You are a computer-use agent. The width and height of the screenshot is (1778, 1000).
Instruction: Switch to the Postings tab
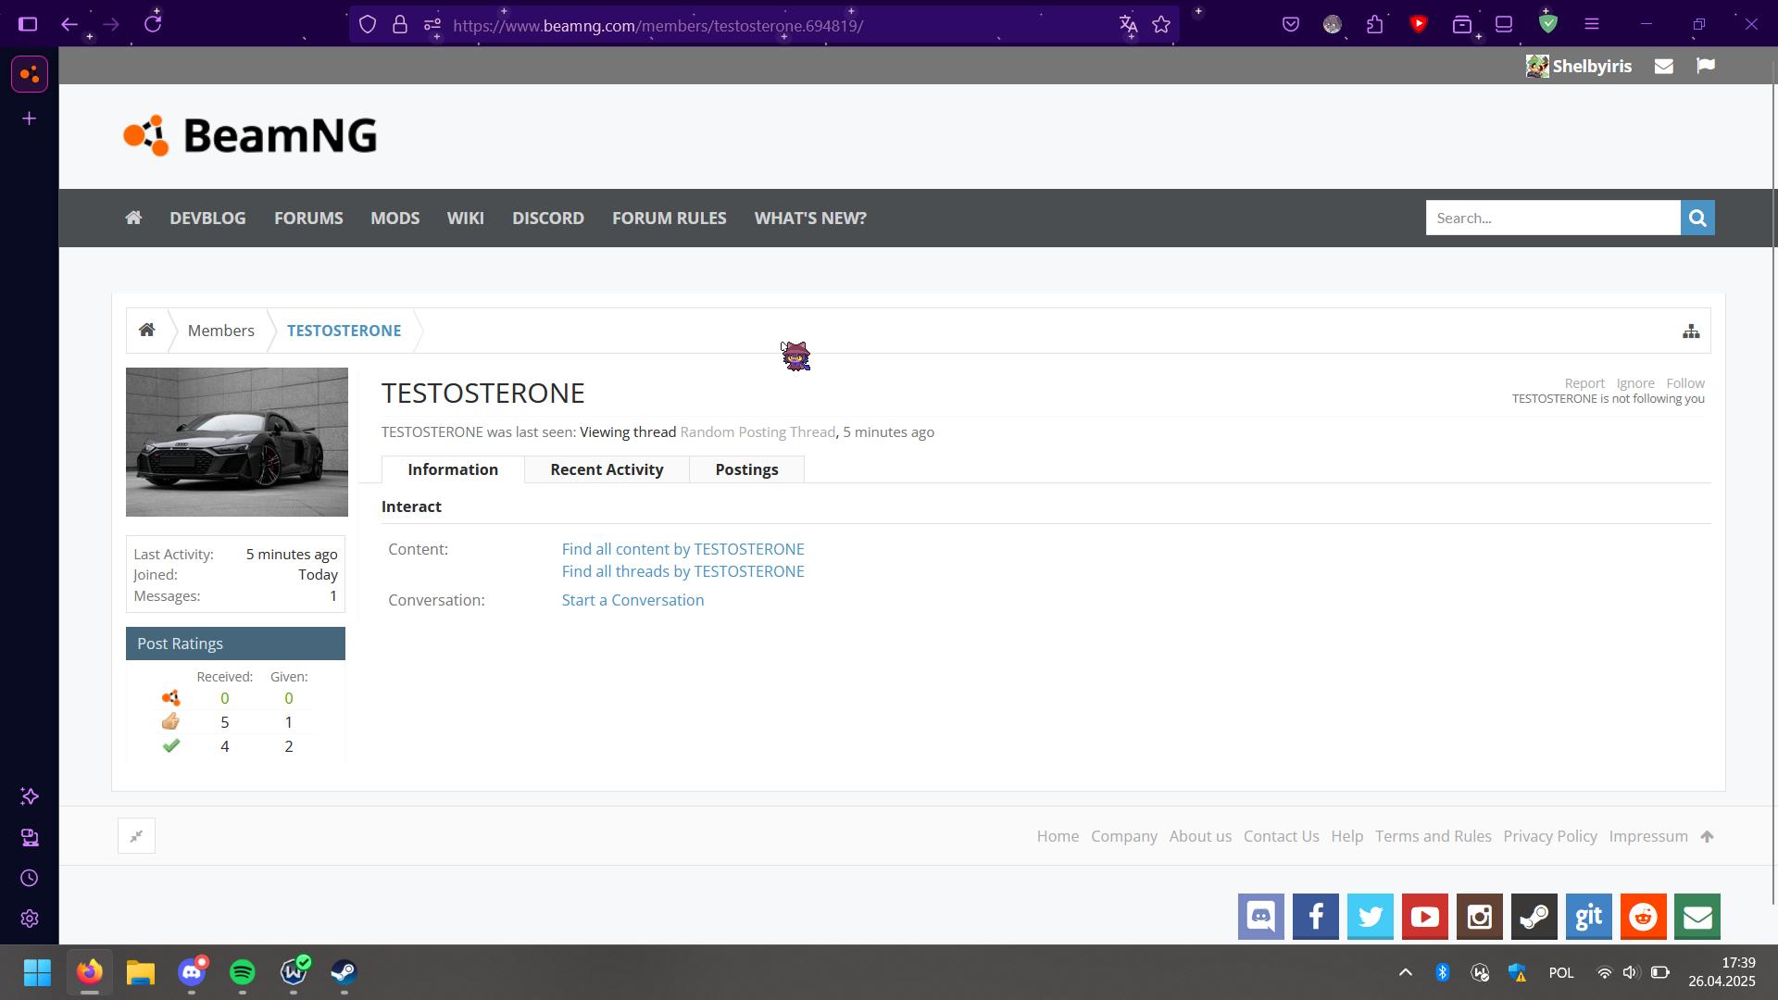[x=746, y=469]
